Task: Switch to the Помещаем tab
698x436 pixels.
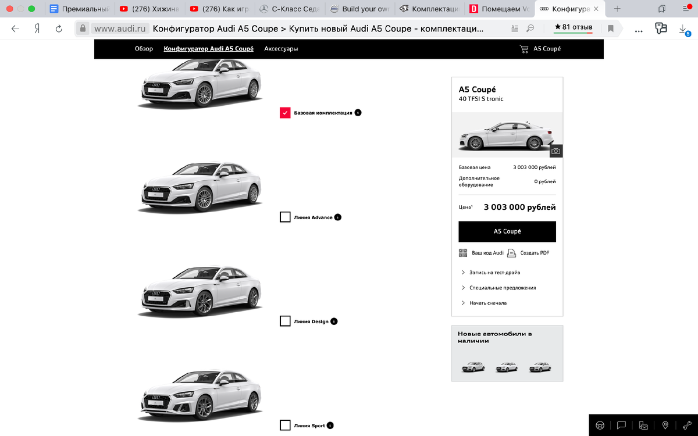Action: (498, 9)
